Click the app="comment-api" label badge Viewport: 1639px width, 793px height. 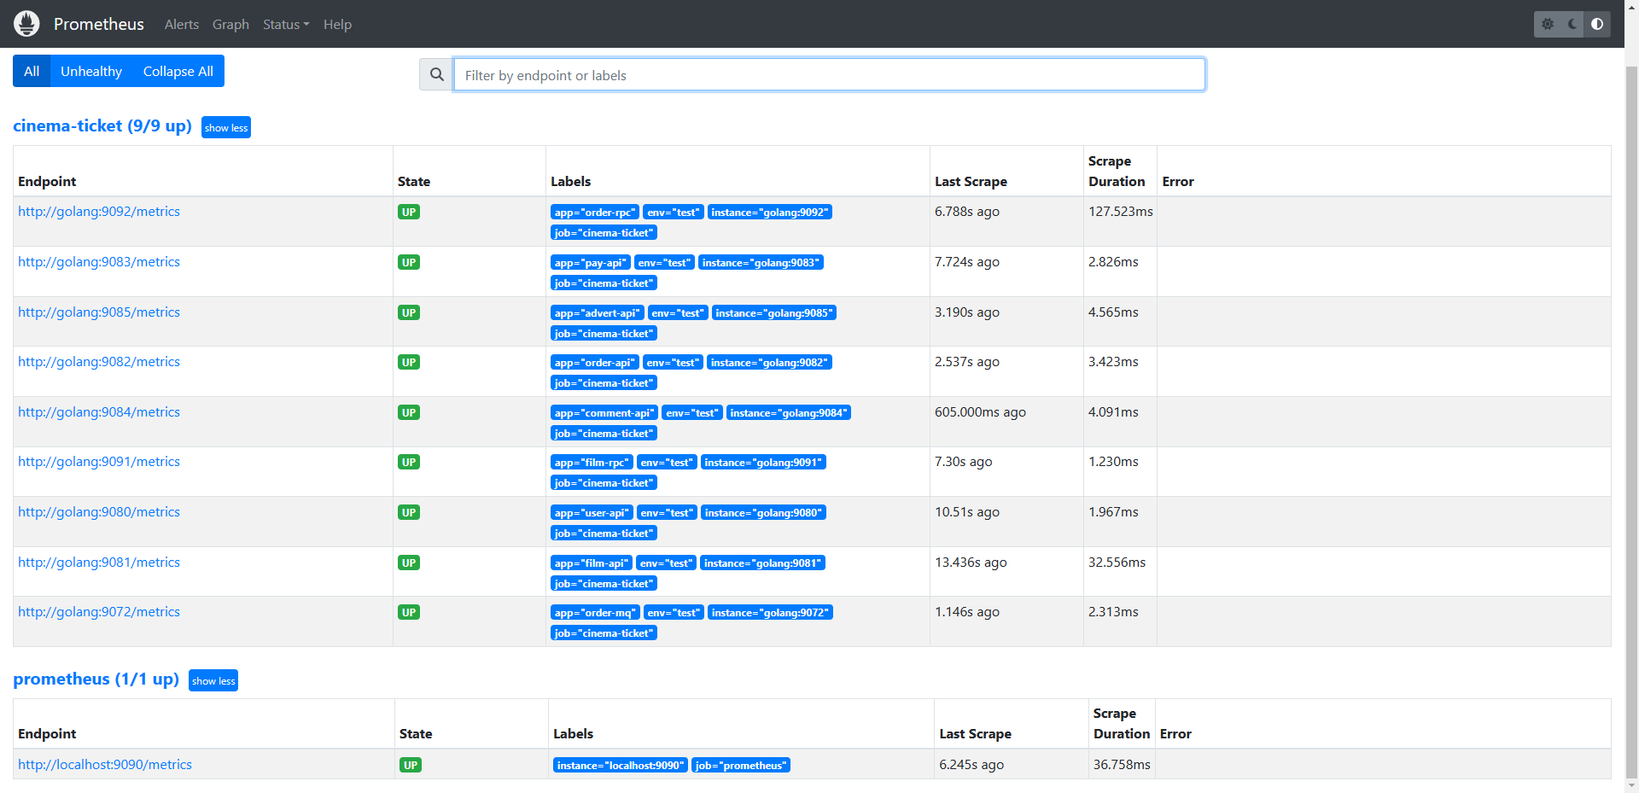point(604,413)
